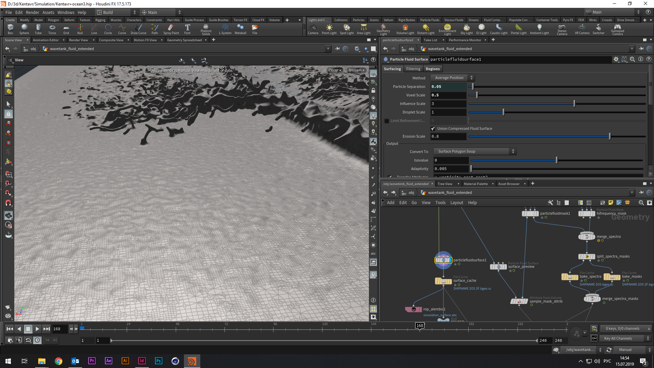Create a Sky Light
Image resolution: width=654 pixels, height=368 pixels.
466,29
